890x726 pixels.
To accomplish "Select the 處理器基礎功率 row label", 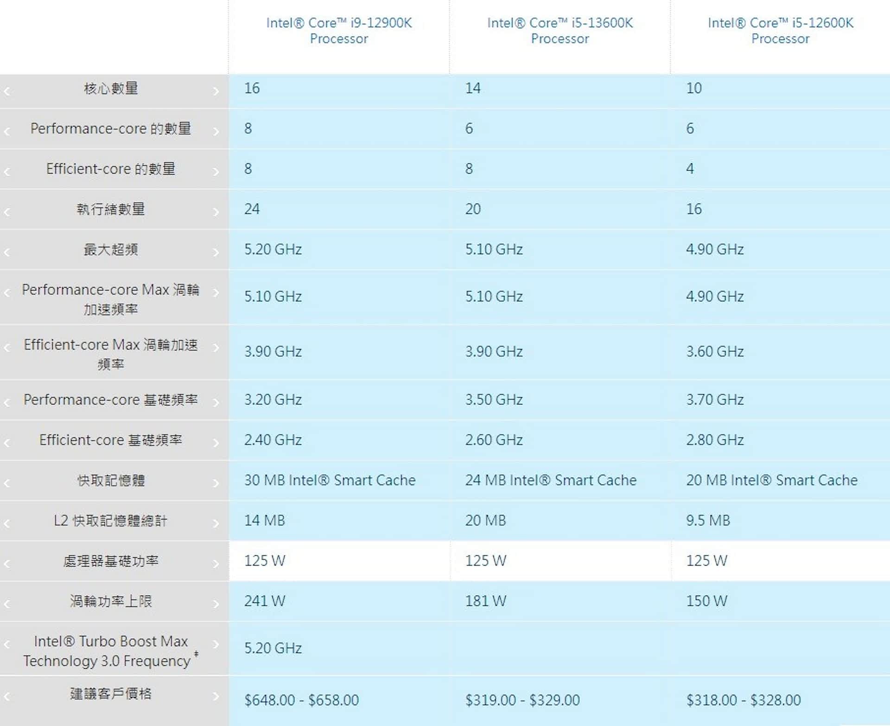I will coord(111,561).
